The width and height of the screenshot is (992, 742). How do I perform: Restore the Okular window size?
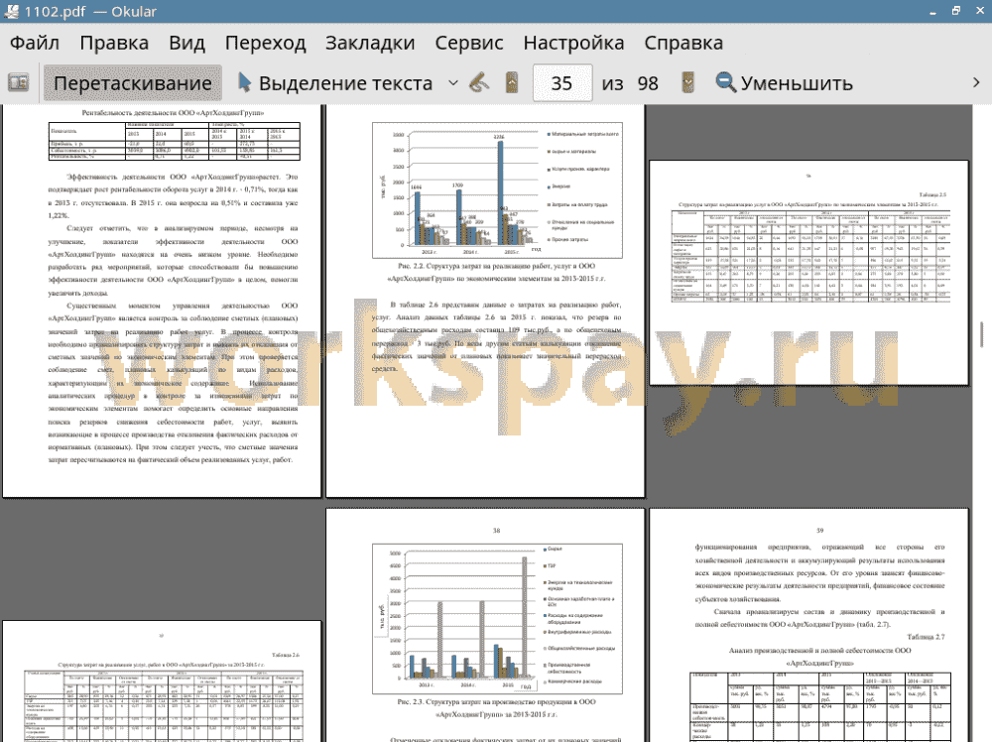pyautogui.click(x=956, y=11)
